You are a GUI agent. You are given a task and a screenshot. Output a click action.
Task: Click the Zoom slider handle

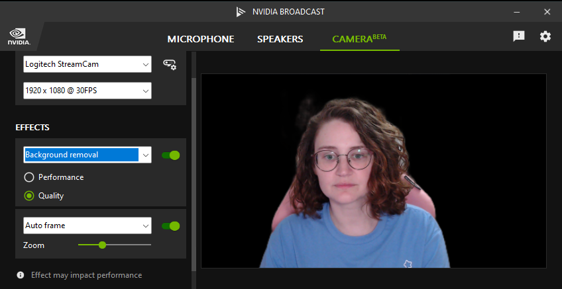[102, 245]
